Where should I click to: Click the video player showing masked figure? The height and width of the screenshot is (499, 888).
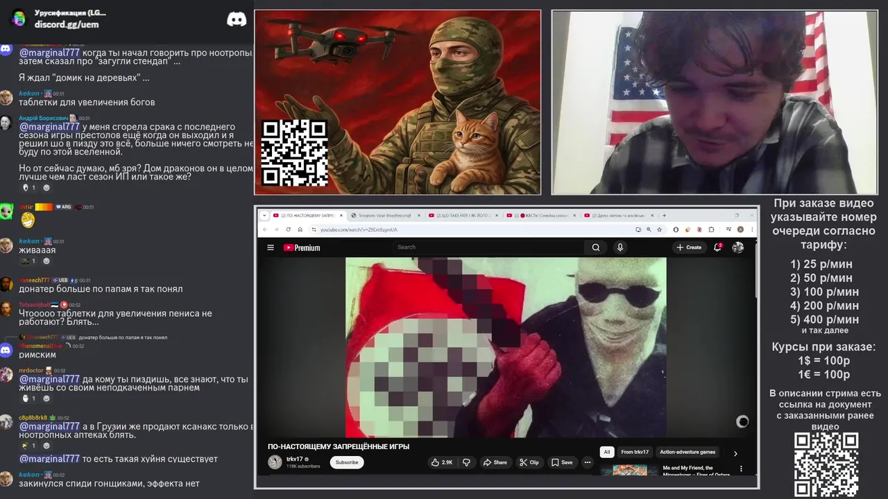pyautogui.click(x=506, y=347)
